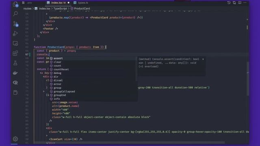Open the Extensions view
This screenshot has height=146, width=260.
tap(15, 53)
